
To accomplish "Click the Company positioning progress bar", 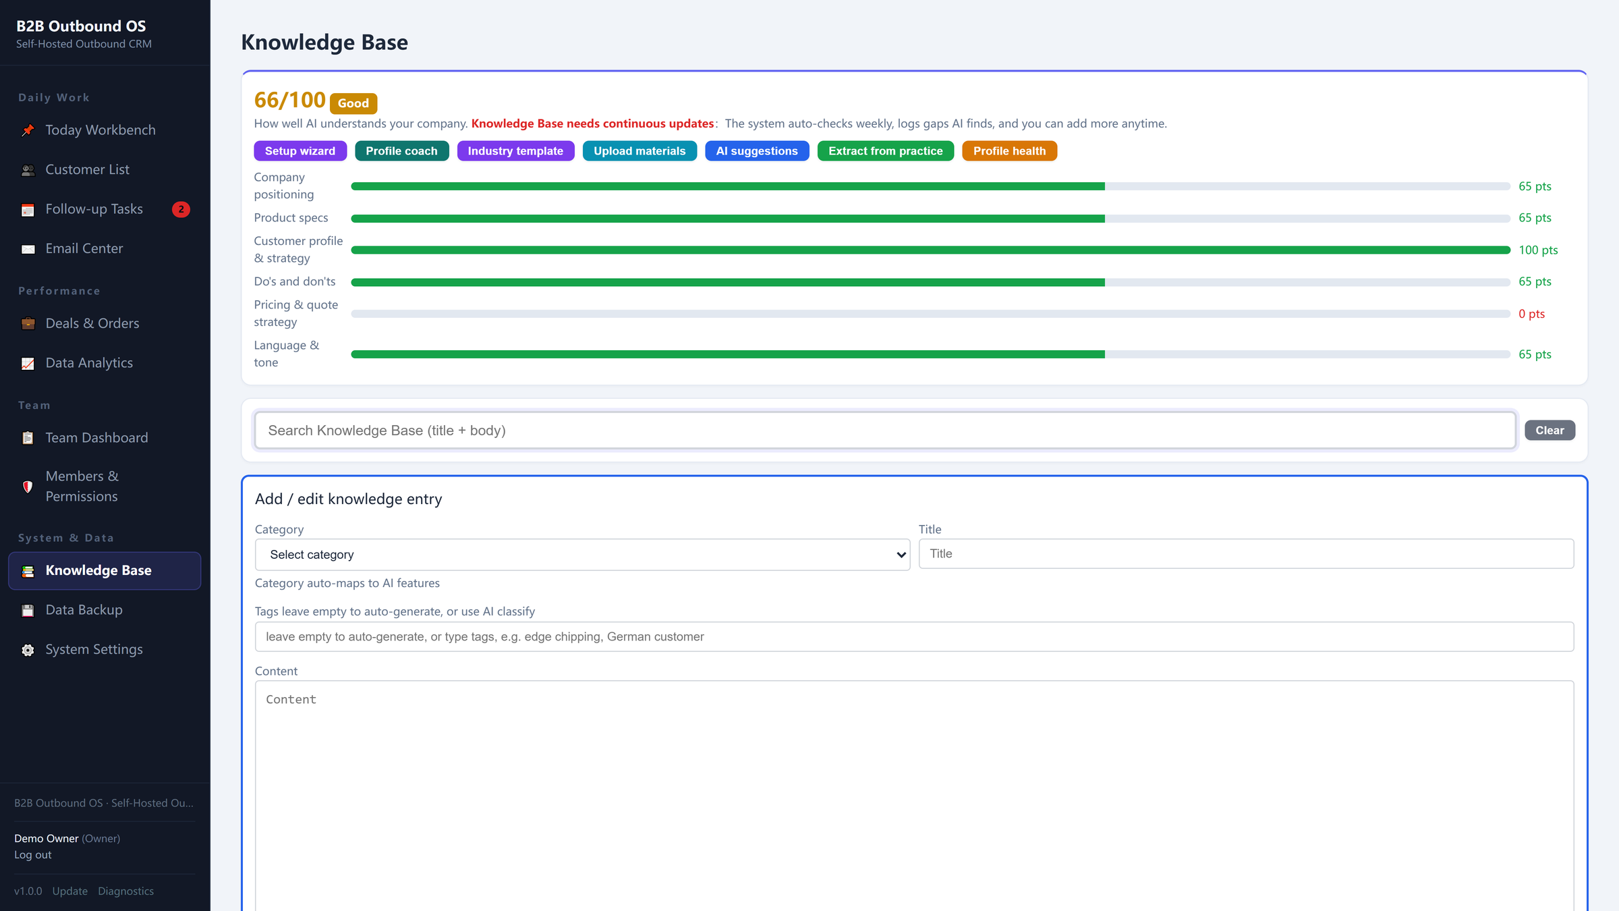I will click(930, 186).
